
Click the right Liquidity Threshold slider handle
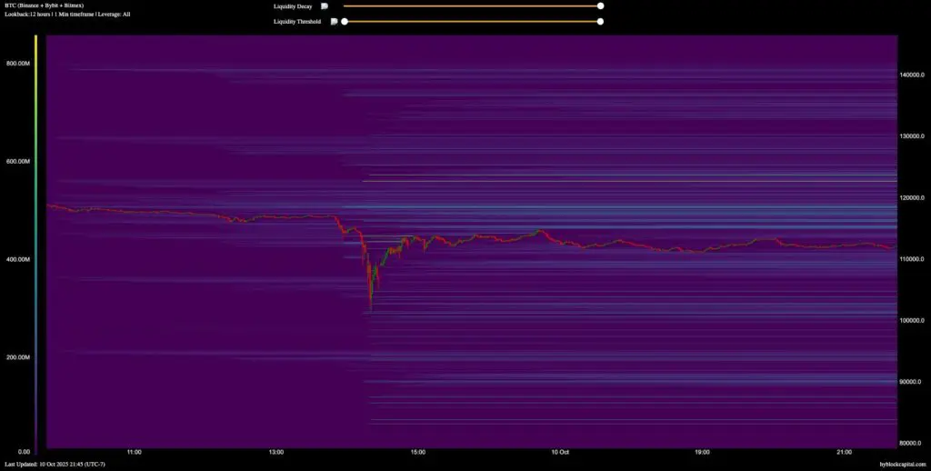[x=600, y=21]
